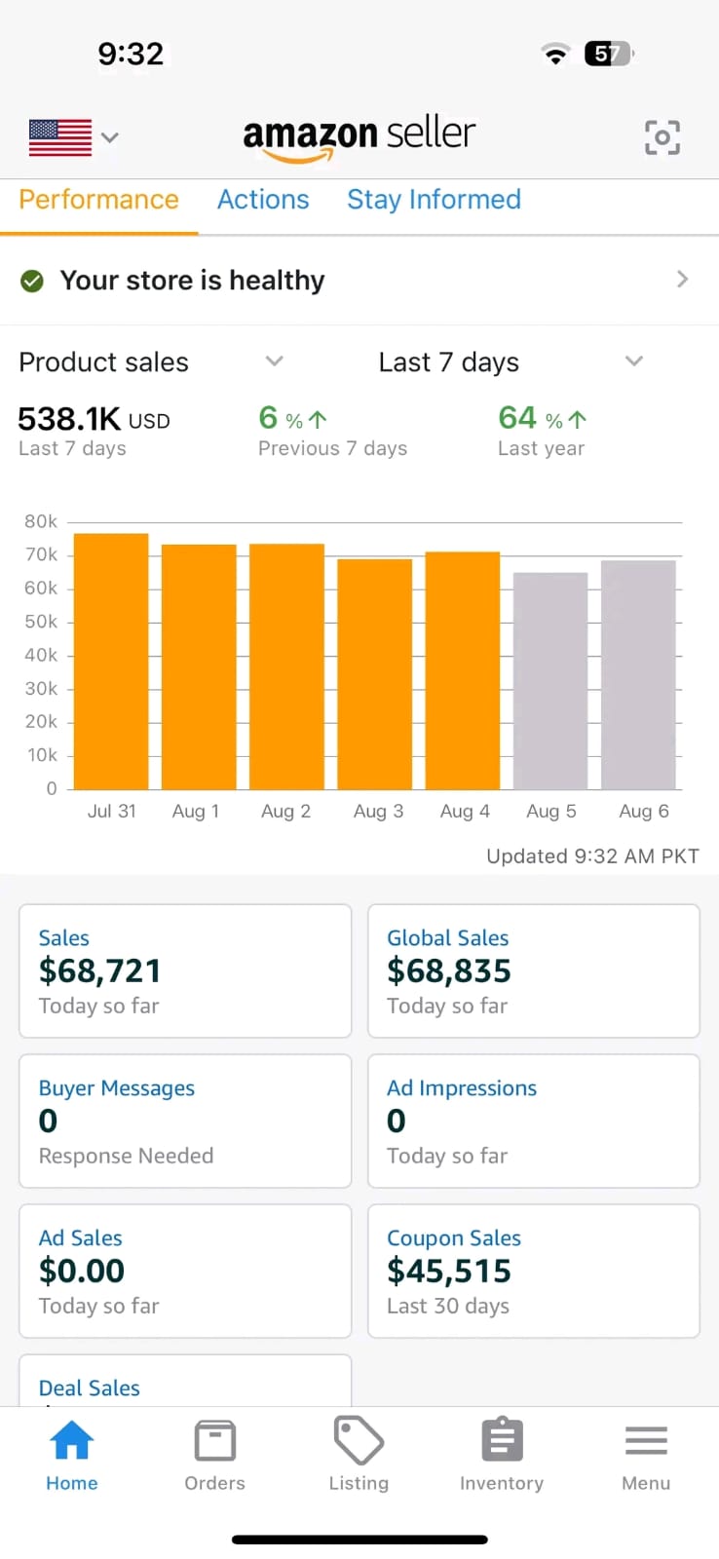This screenshot has height=1559, width=719.
Task: Open the Product sales metric dropdown
Action: tap(275, 361)
